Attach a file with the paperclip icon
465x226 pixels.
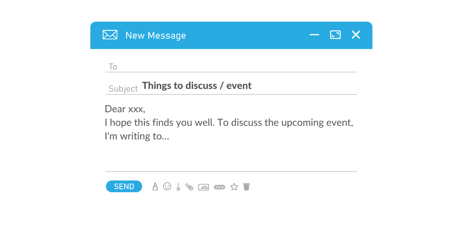[x=190, y=187]
